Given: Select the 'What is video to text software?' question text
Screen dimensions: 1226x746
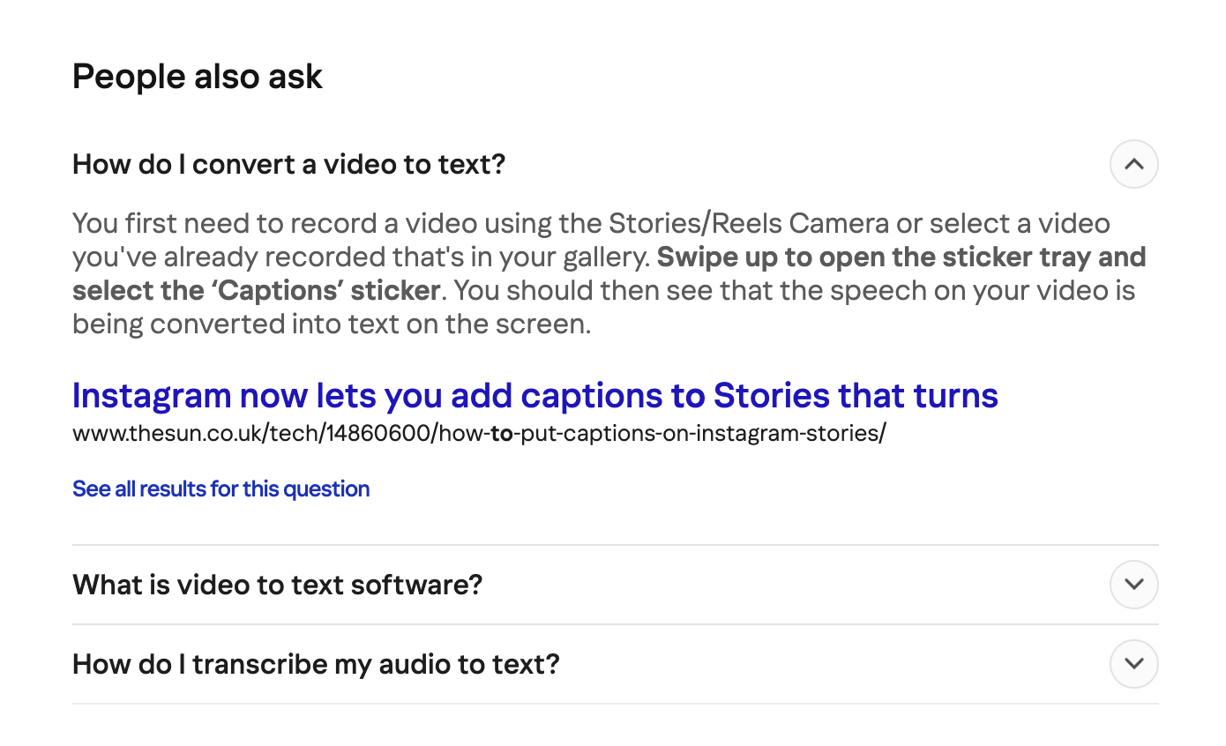Looking at the screenshot, I should point(277,585).
